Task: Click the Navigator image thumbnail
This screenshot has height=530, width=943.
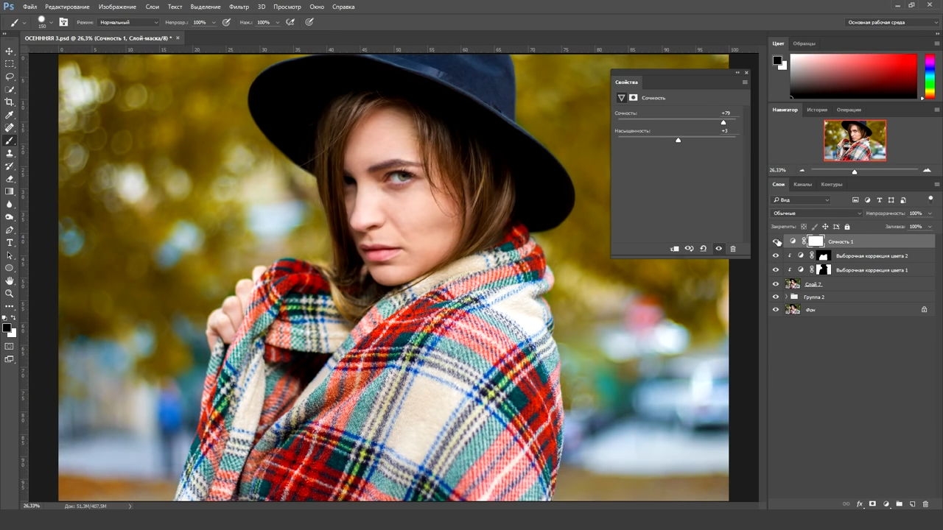Action: [855, 140]
